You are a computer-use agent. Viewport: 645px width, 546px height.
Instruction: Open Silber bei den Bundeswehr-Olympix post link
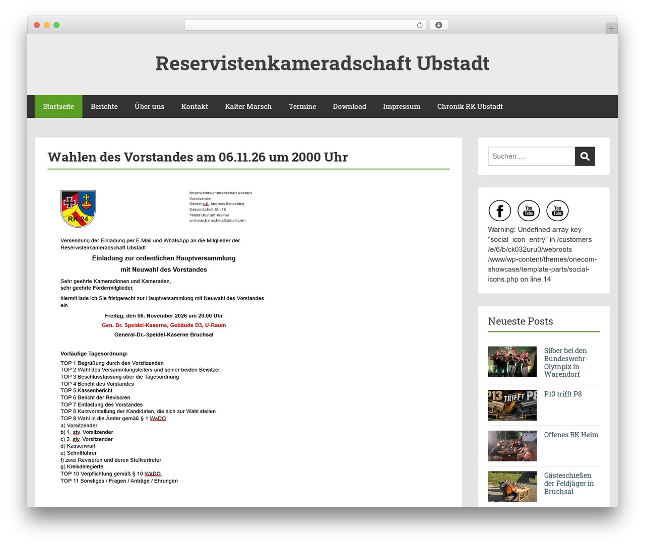point(566,362)
